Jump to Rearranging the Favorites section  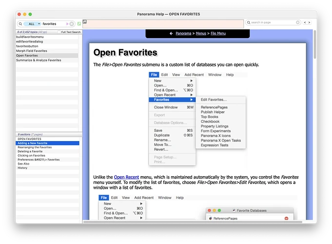point(47,147)
